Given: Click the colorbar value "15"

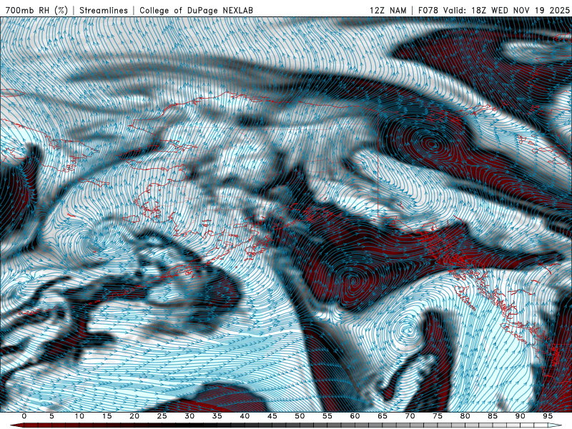Looking at the screenshot, I should pos(107,416).
